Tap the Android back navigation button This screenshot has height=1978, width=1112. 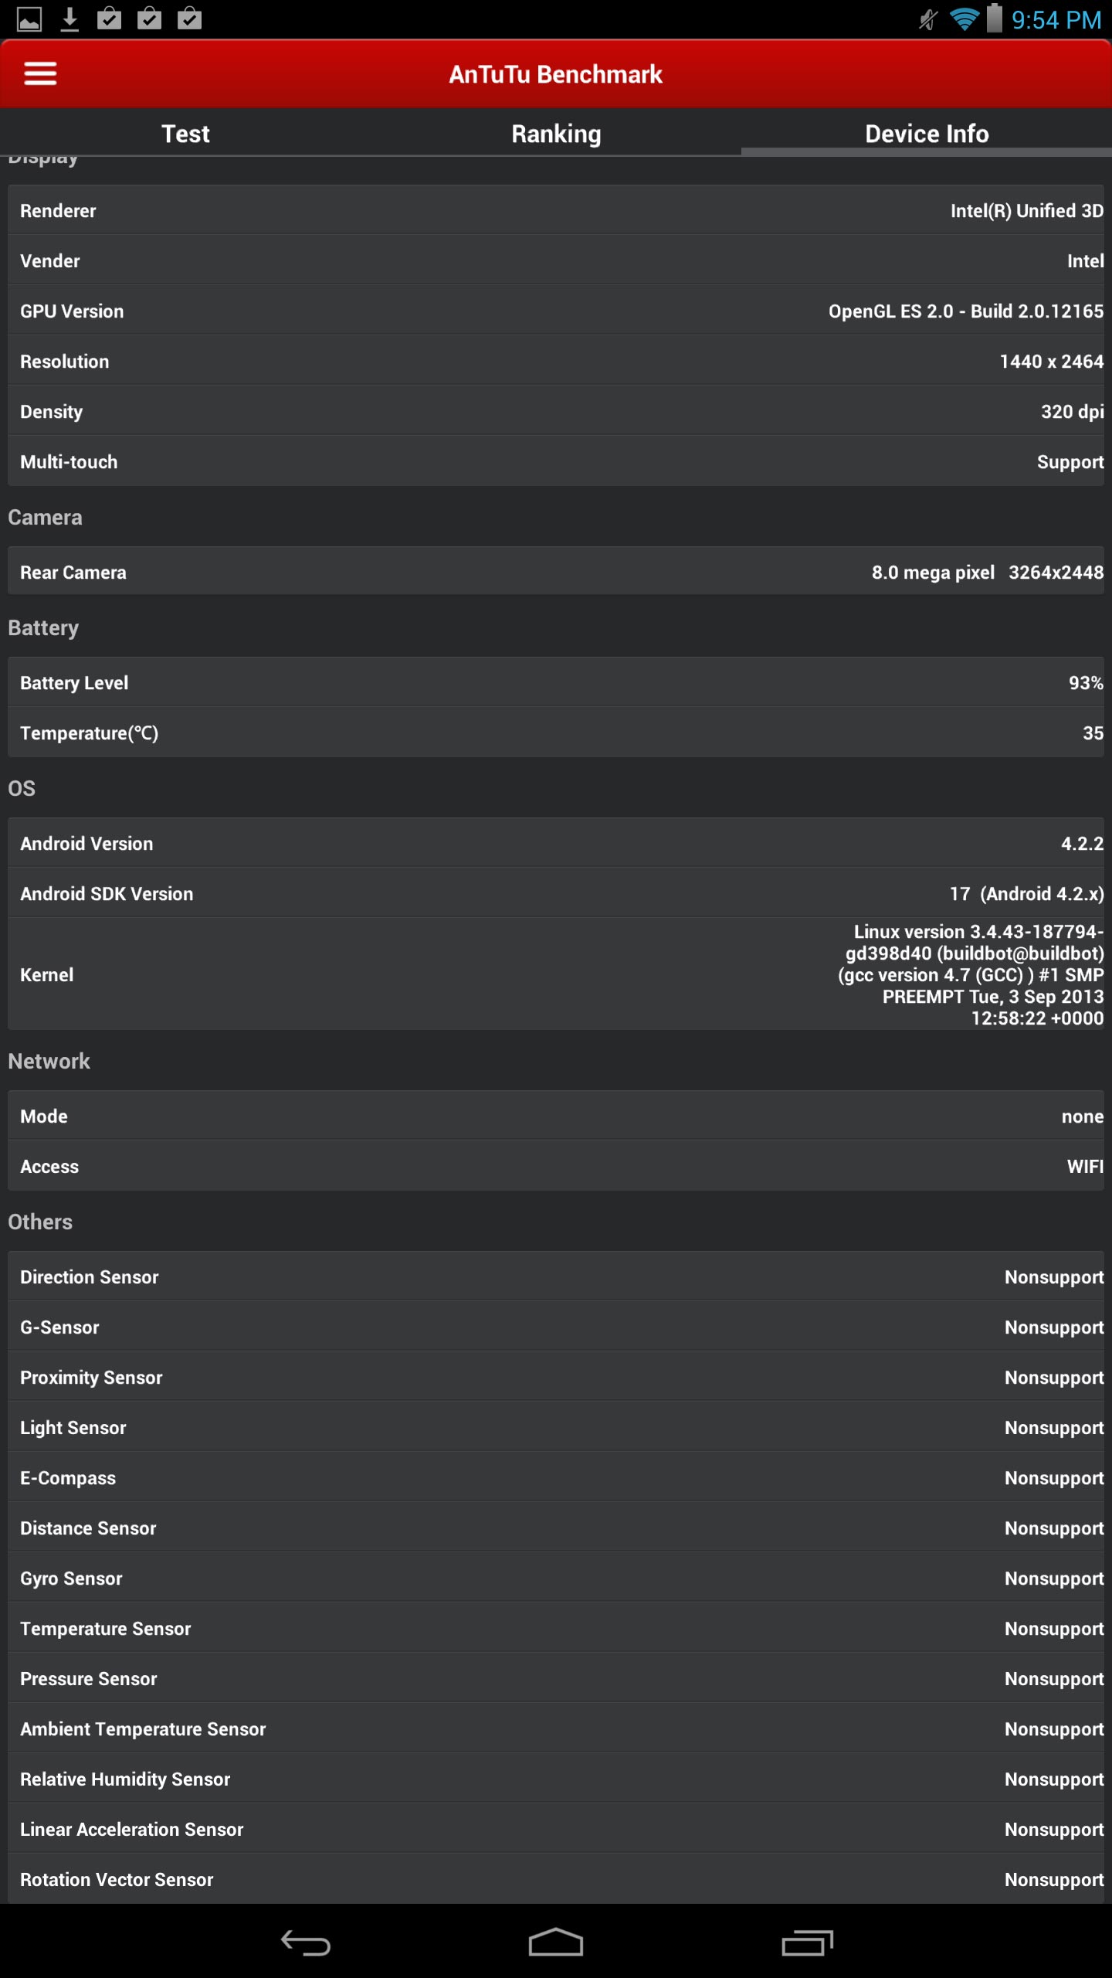[x=306, y=1942]
